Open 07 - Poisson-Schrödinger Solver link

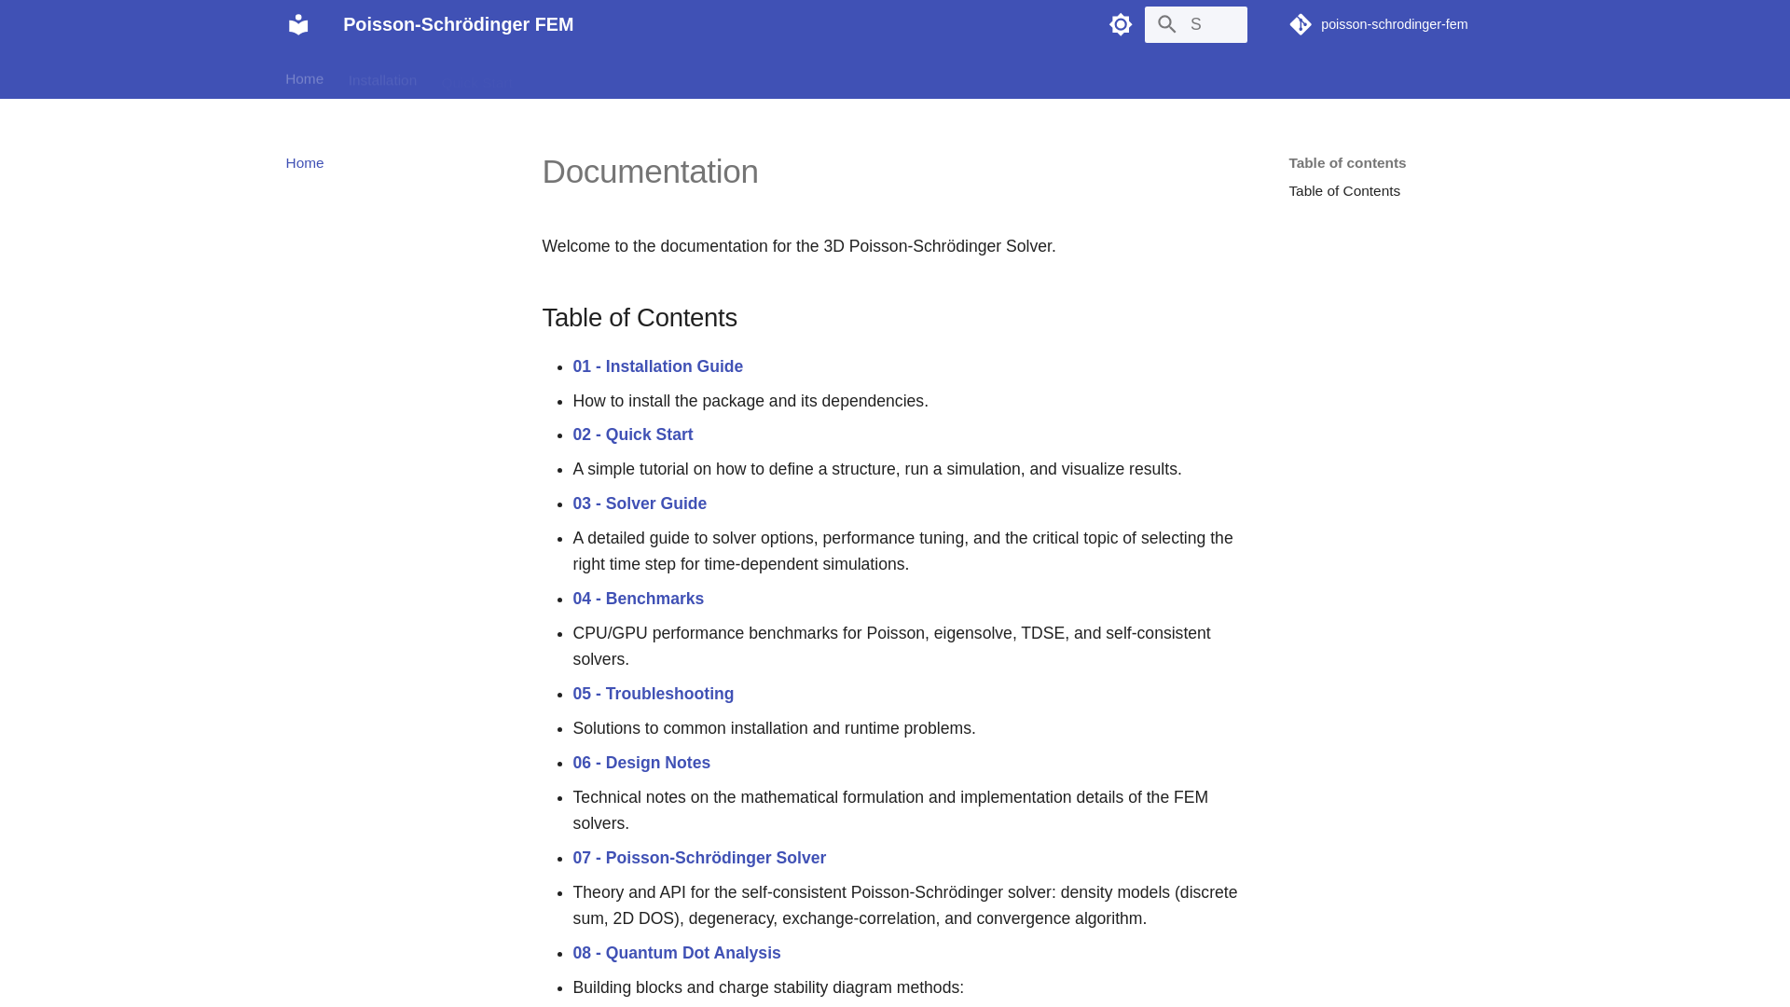click(x=699, y=858)
